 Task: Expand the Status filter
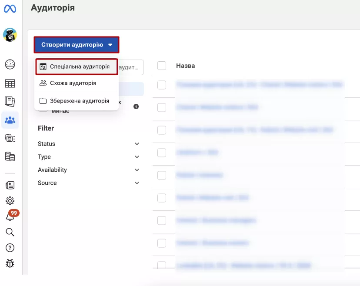pos(89,144)
